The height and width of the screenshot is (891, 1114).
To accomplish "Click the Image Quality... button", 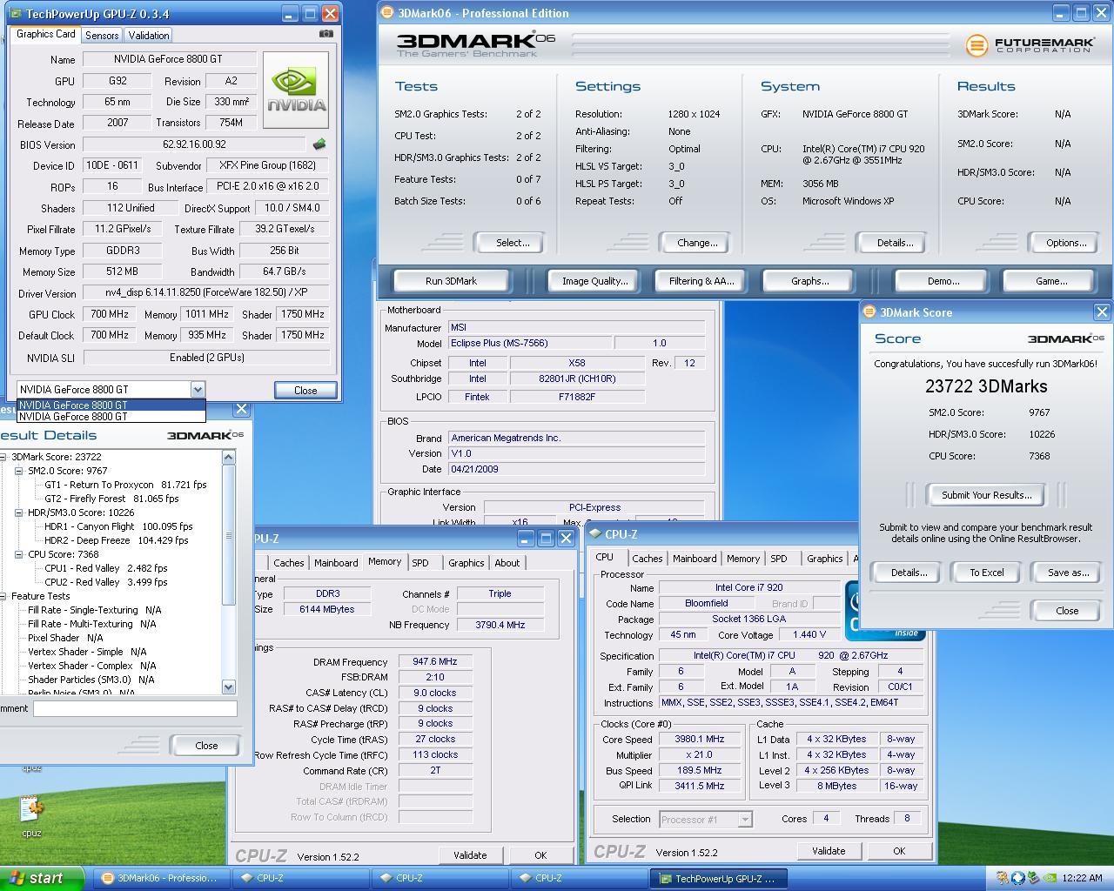I will 594,281.
